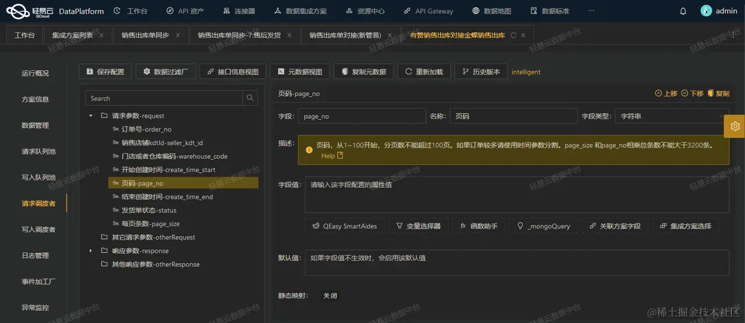Image resolution: width=745 pixels, height=323 pixels.
Task: Move field down with 下移
Action: [x=692, y=94]
